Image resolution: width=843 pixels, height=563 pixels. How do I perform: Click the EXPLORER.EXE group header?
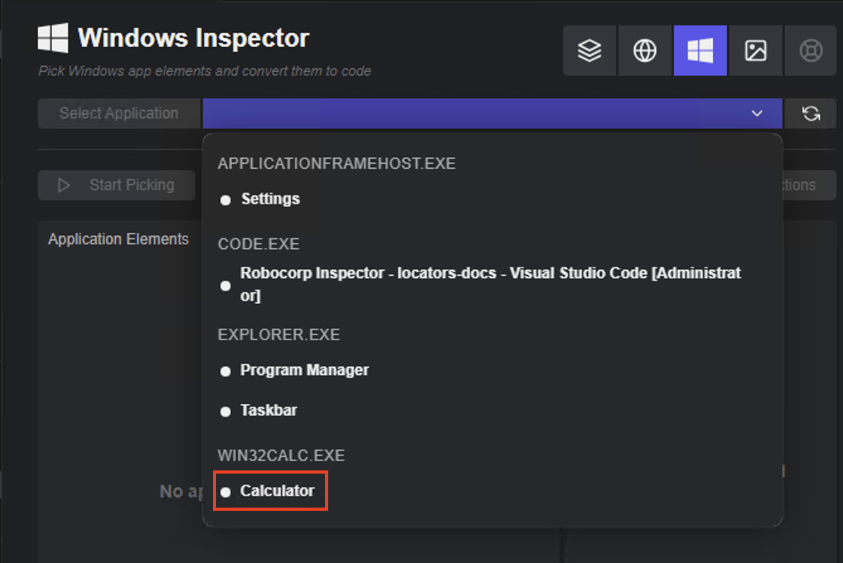(x=278, y=334)
